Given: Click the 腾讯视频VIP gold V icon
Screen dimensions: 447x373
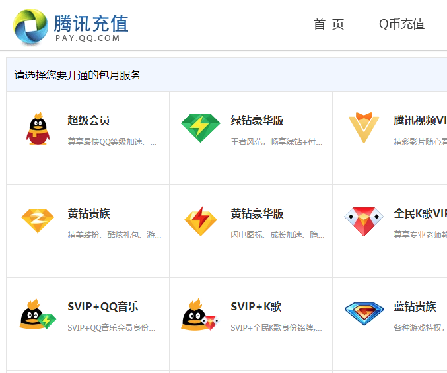Looking at the screenshot, I should click(x=364, y=127).
